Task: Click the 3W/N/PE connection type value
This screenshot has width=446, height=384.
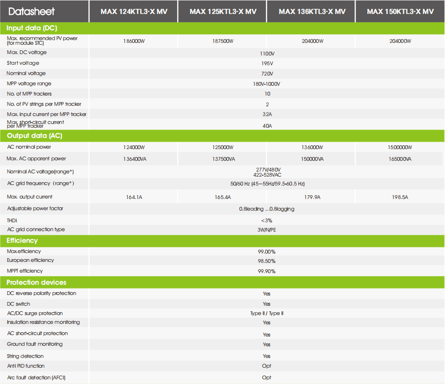Action: 266,230
